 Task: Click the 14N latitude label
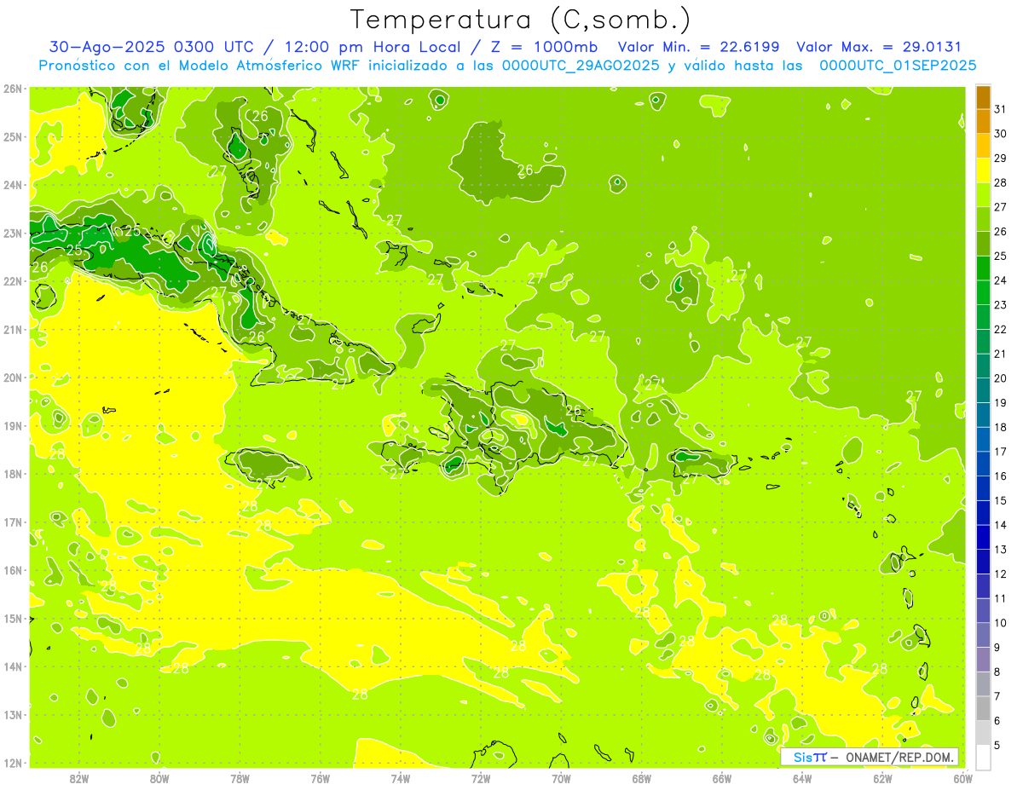pyautogui.click(x=13, y=666)
